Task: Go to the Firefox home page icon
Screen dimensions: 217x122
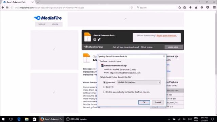Action: pos(196,7)
